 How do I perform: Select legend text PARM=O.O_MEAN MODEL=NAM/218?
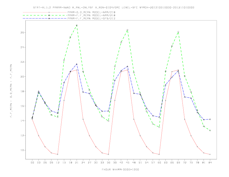(x=91, y=12)
